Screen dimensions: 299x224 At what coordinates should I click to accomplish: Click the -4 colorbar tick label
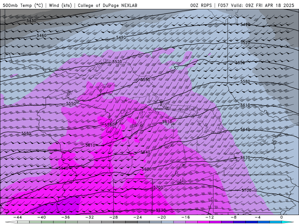click(x=258, y=217)
